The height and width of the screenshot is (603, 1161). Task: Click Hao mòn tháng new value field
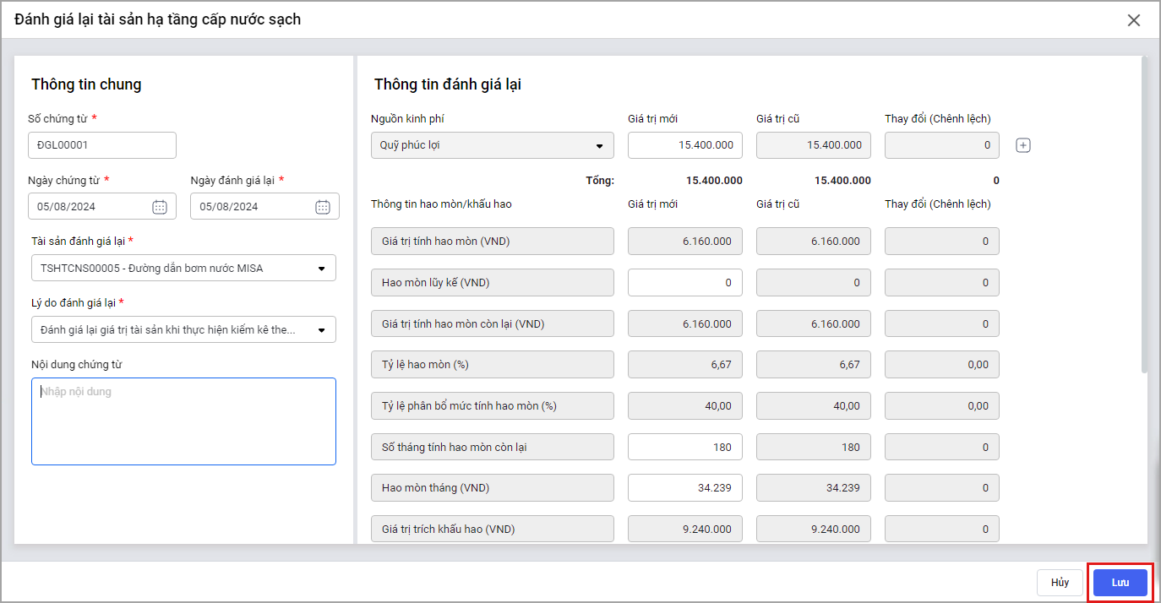(684, 488)
